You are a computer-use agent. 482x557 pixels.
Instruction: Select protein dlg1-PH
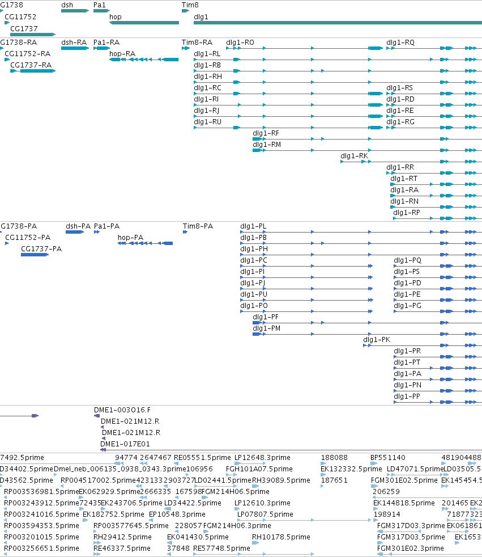coord(254,249)
